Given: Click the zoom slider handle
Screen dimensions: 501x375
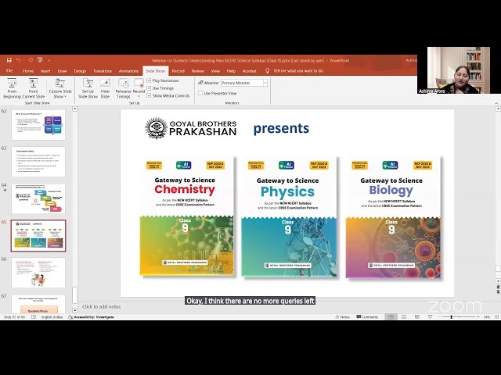Looking at the screenshot, I should [451, 317].
